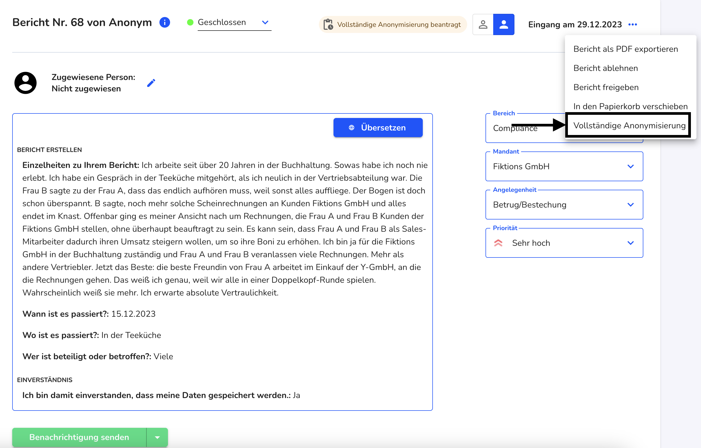The width and height of the screenshot is (701, 448).
Task: Expand the Mandant Fiktions GmbH dropdown
Action: click(x=564, y=167)
